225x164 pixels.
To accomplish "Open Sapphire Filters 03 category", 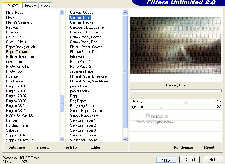I will pos(20,135).
